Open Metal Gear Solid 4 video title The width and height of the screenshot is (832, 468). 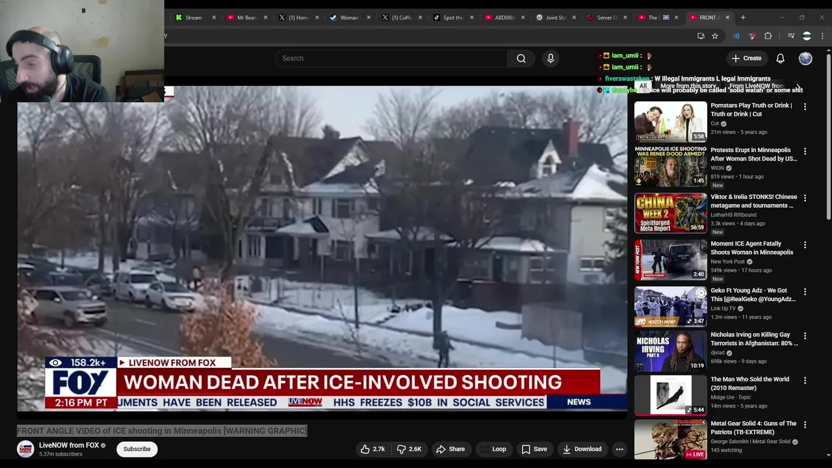point(753,428)
